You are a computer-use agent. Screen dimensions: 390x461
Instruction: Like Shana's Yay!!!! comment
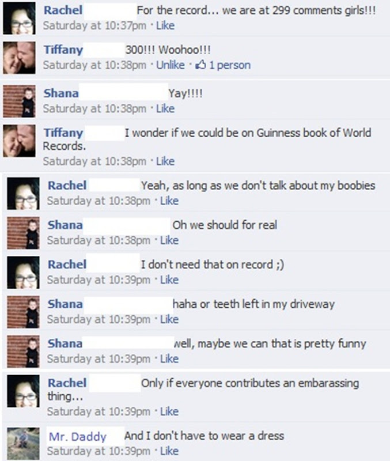165,109
